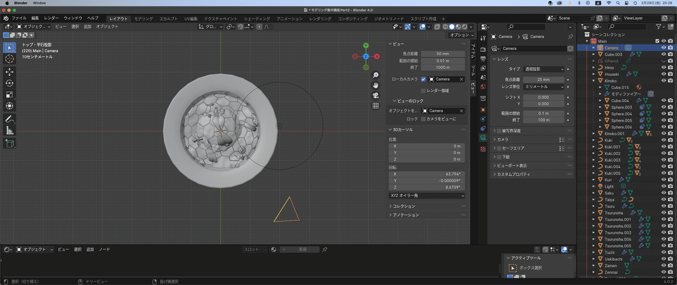This screenshot has height=285, width=677.
Task: Open the XYZ Euler rotation mode dropdown
Action: [427, 195]
